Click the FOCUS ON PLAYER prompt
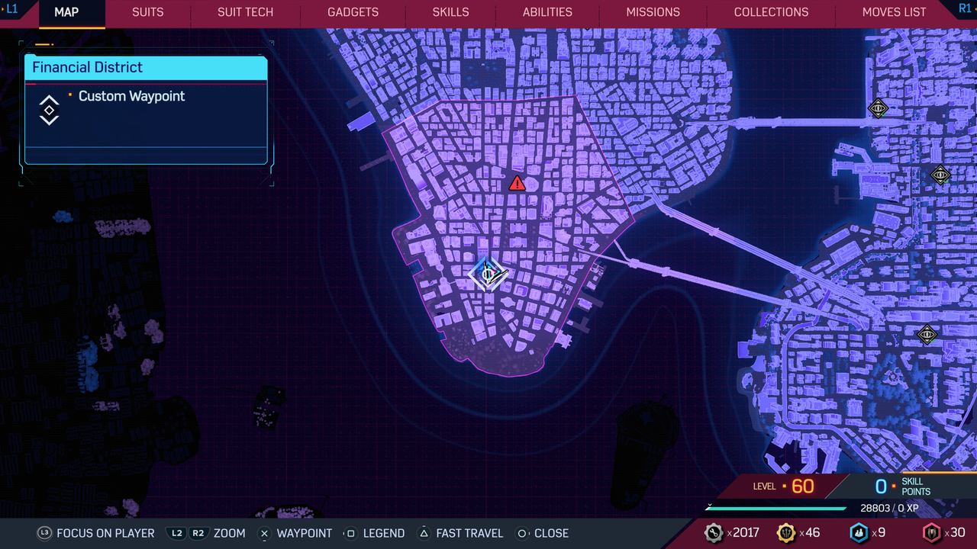The height and width of the screenshot is (549, 977). coord(96,533)
